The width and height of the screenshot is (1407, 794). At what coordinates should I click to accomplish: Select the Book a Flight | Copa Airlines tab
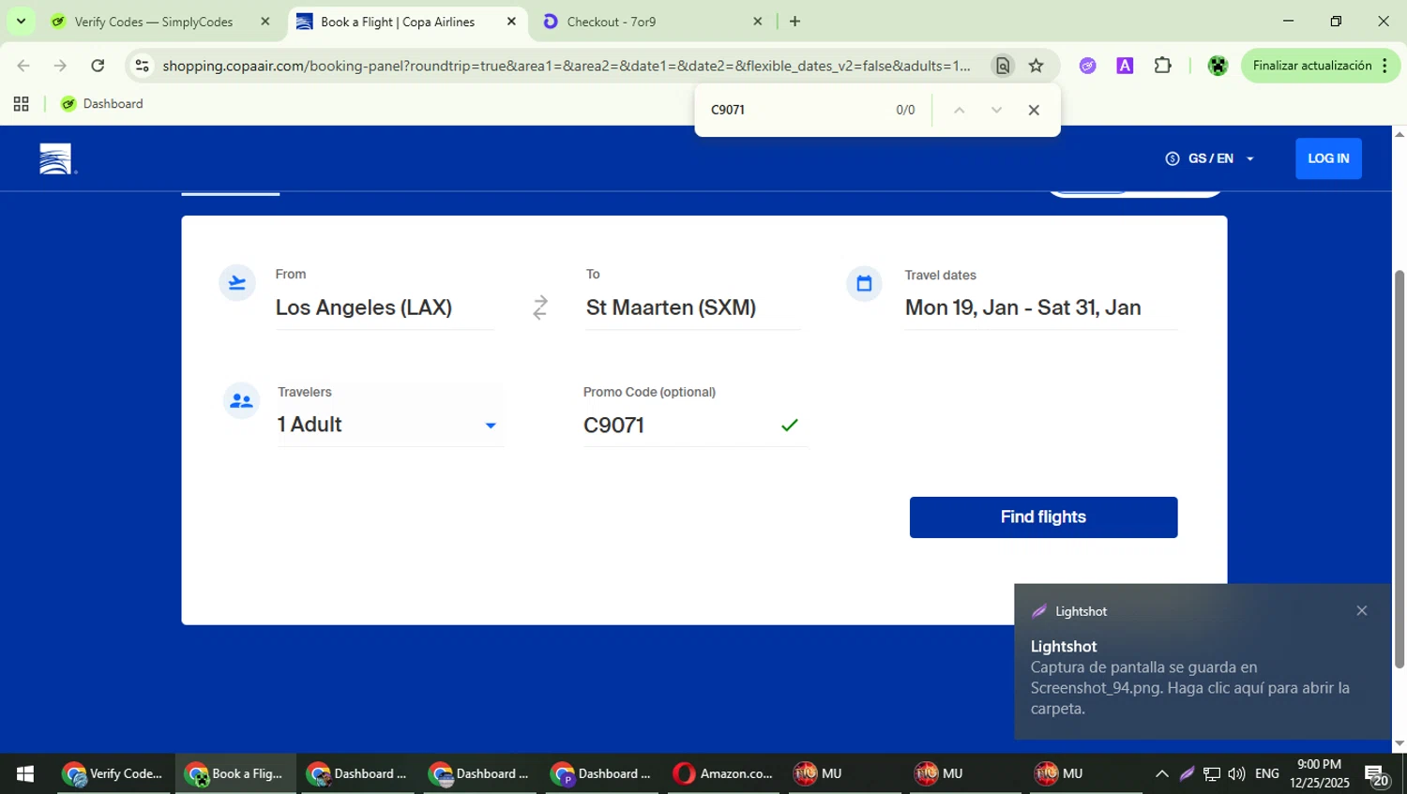(398, 22)
